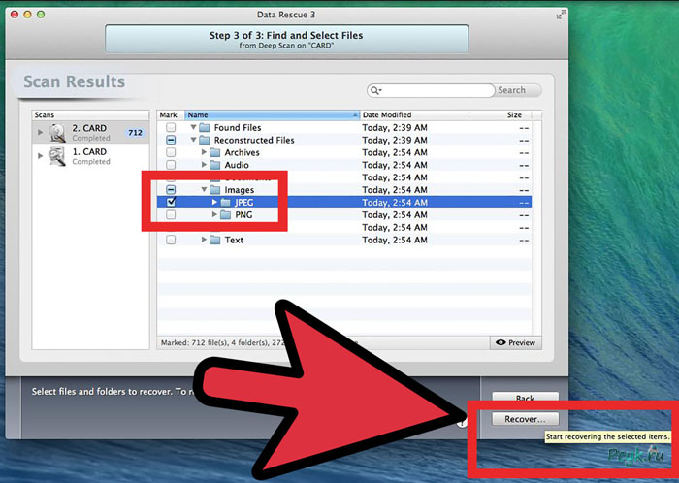Collapse the Found Files folder

point(194,127)
